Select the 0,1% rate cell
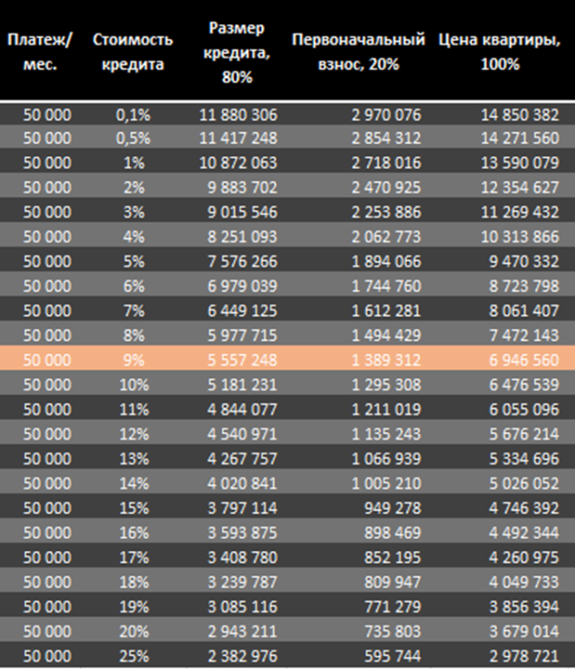575x669 pixels. 133,115
